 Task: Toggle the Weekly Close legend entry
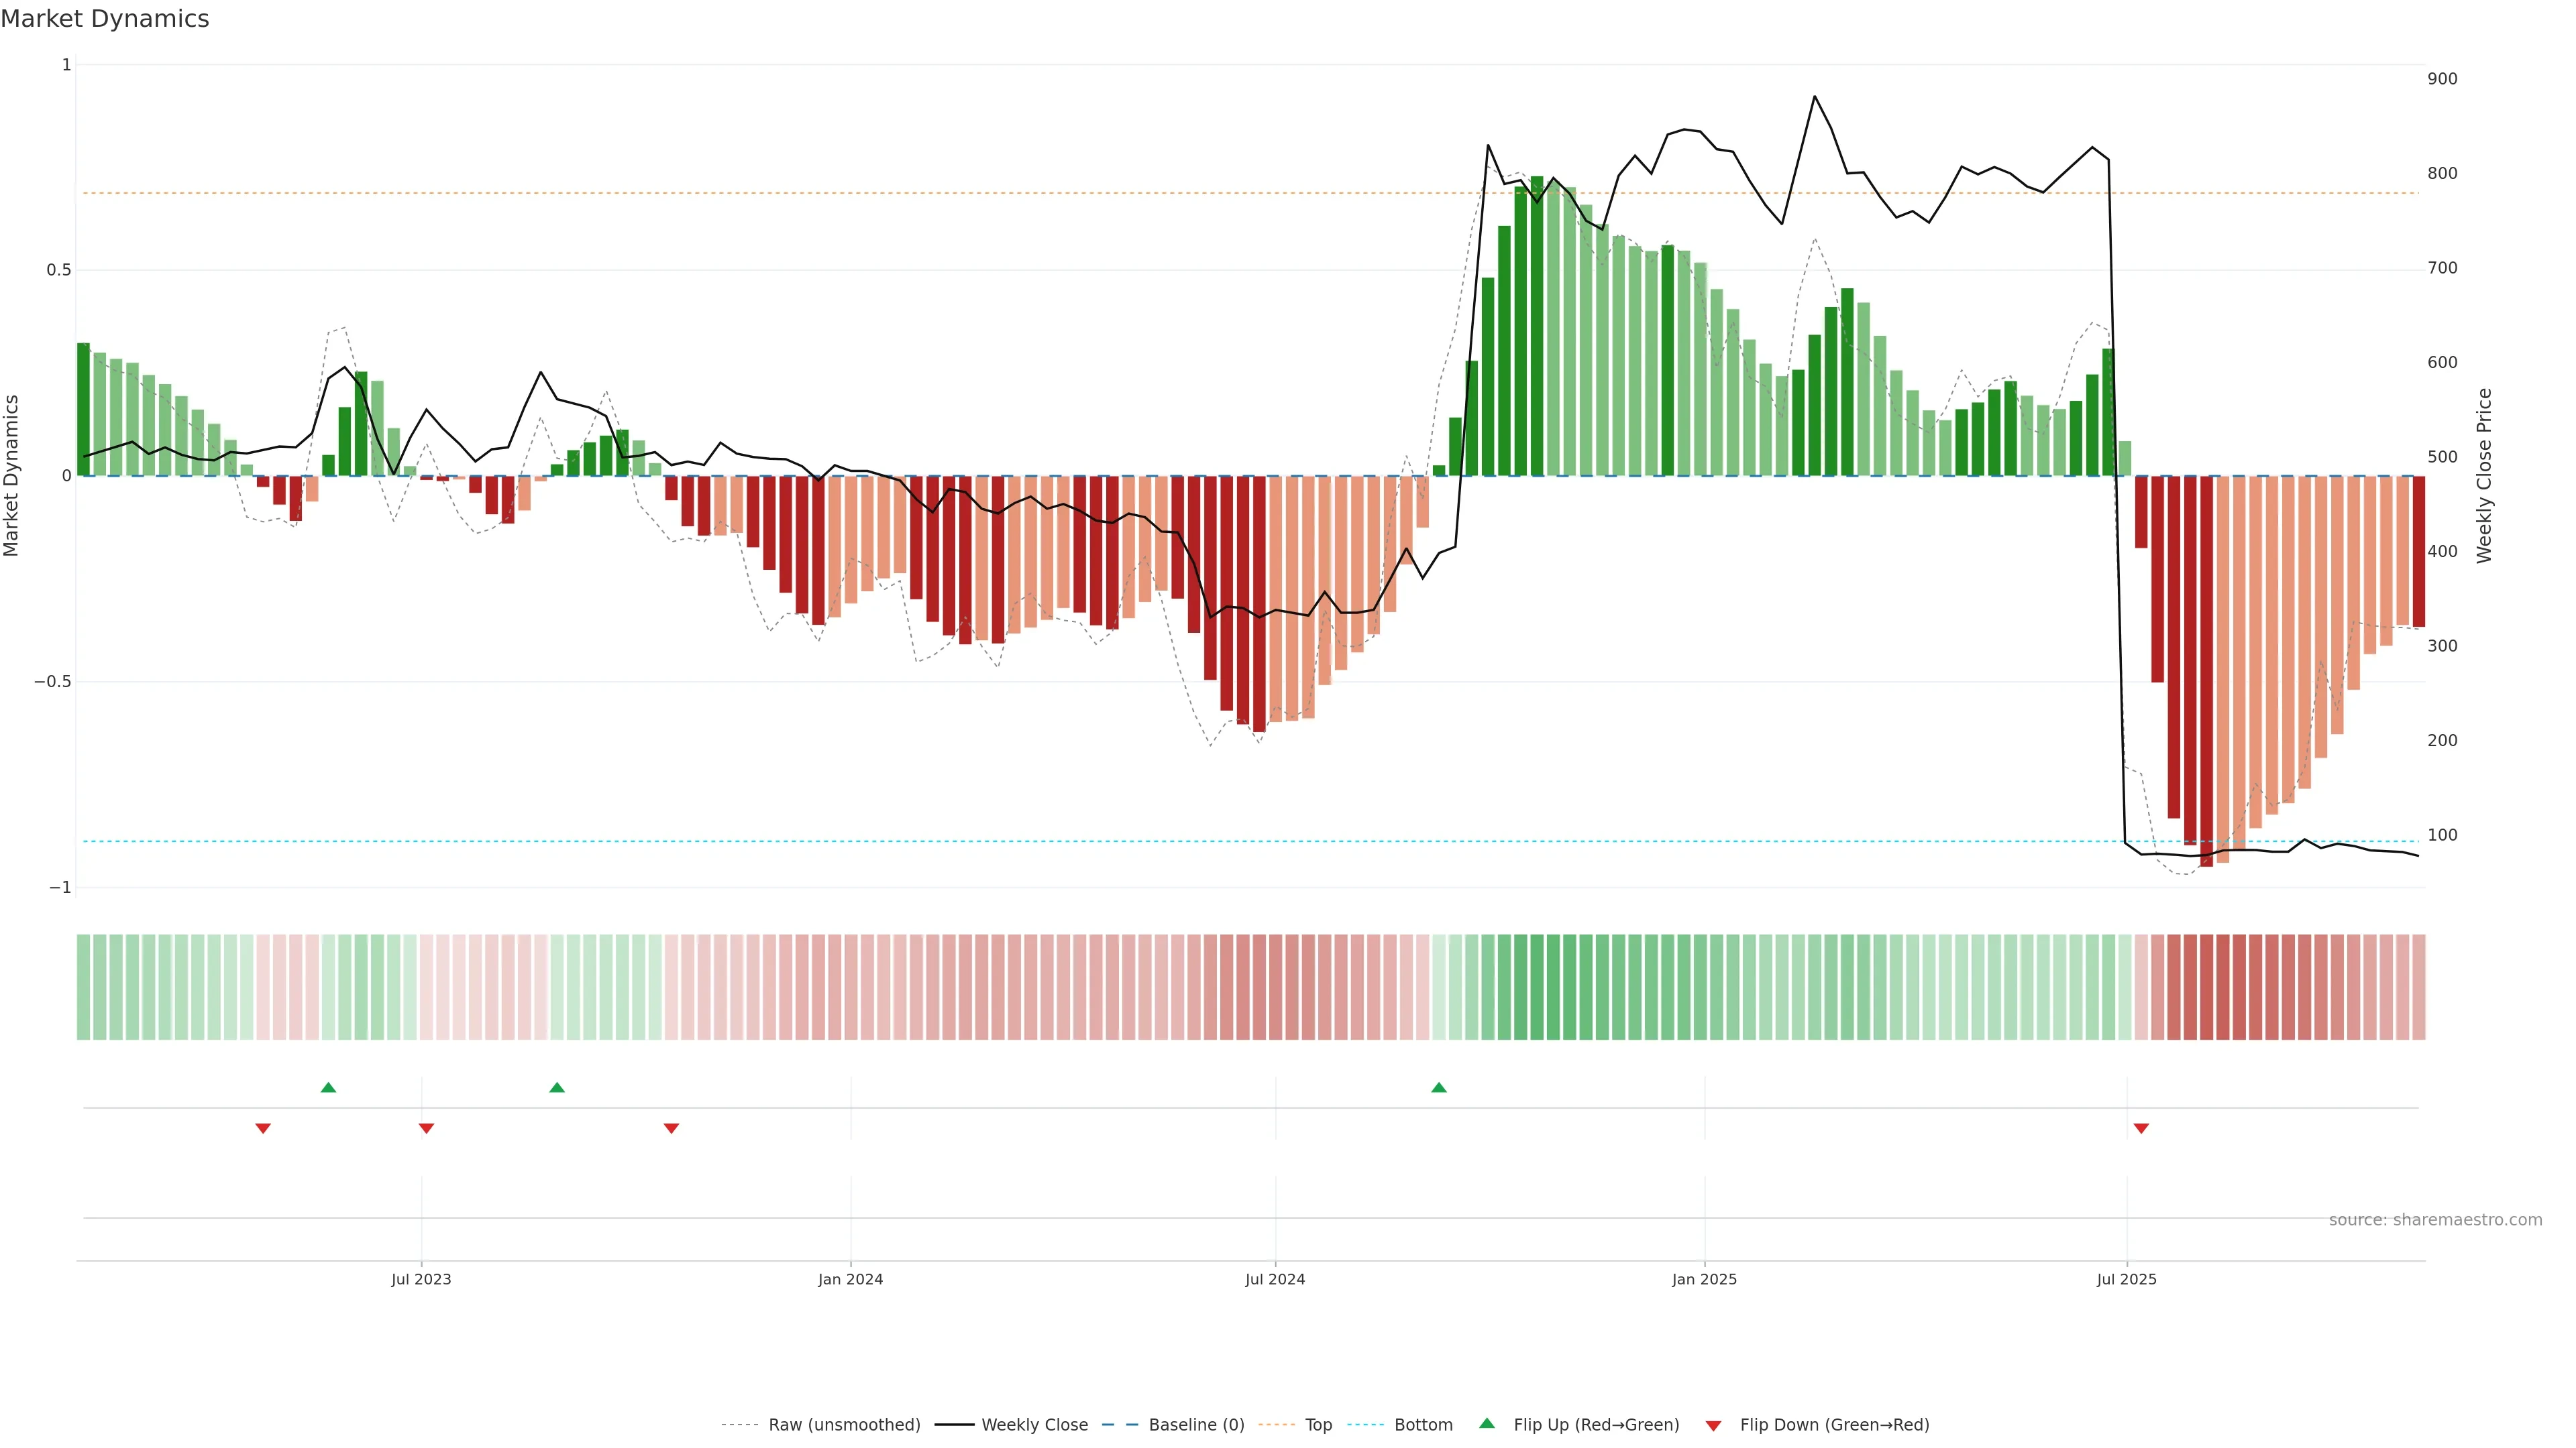pos(1034,1424)
